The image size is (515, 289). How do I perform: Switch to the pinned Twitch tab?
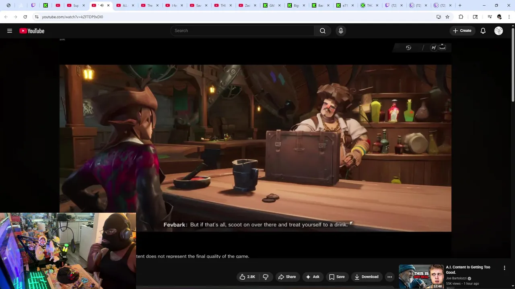[x=33, y=6]
